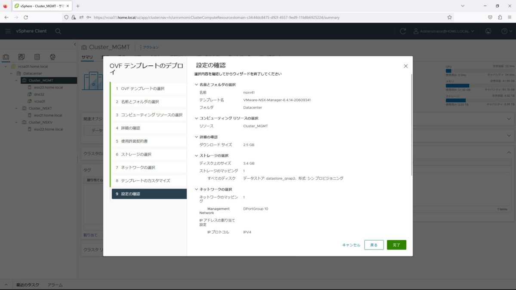Open the help question mark menu
This screenshot has width=516, height=290.
click(x=507, y=31)
